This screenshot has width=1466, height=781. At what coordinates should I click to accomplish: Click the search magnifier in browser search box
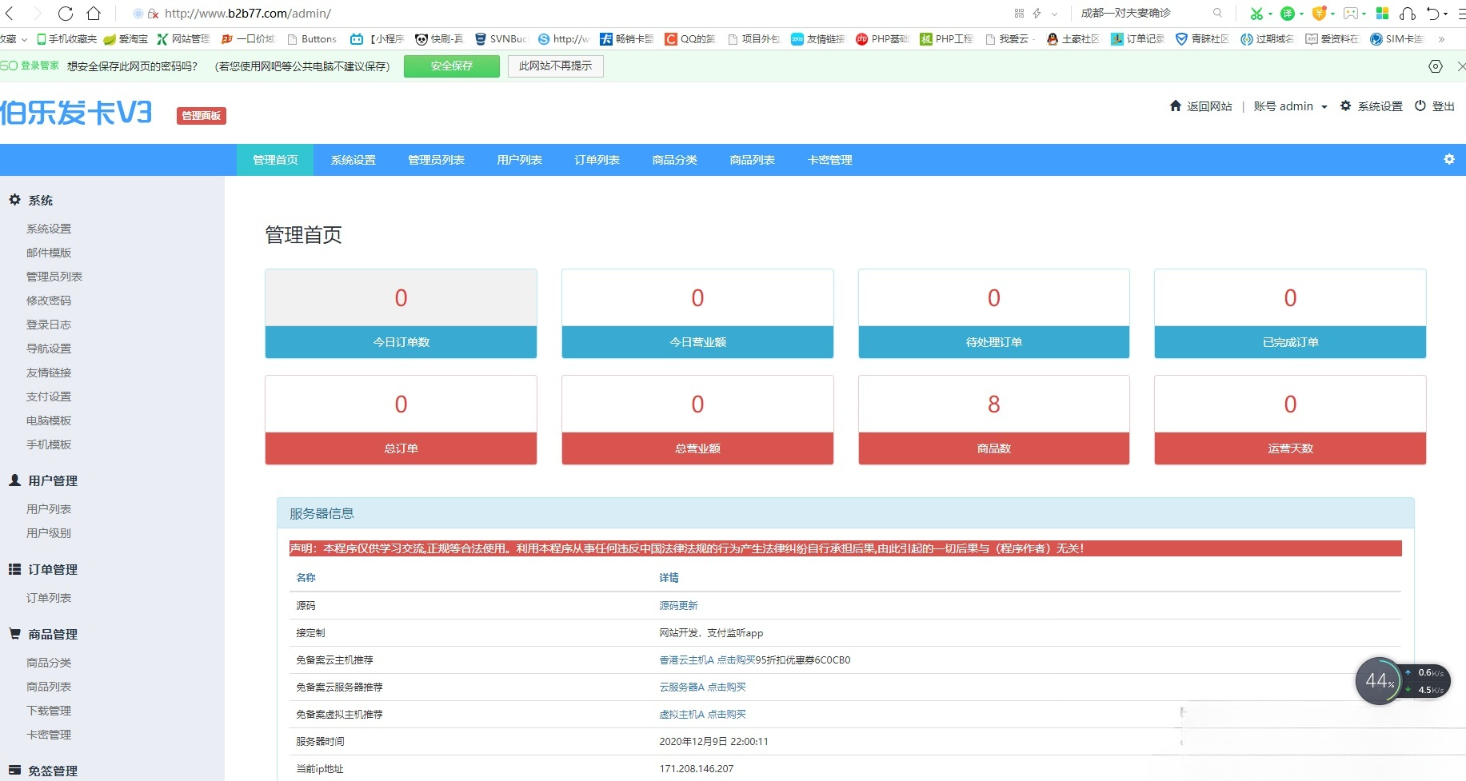1217,14
